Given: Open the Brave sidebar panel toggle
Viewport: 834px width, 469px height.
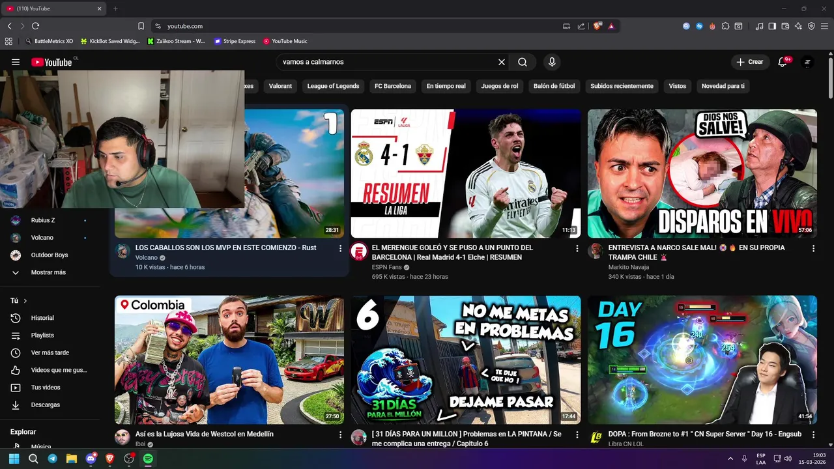Looking at the screenshot, I should point(772,26).
